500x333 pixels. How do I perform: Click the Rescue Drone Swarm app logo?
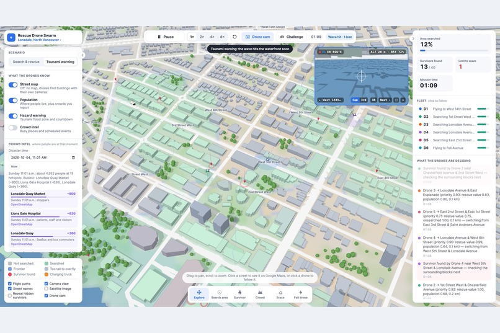click(x=11, y=38)
